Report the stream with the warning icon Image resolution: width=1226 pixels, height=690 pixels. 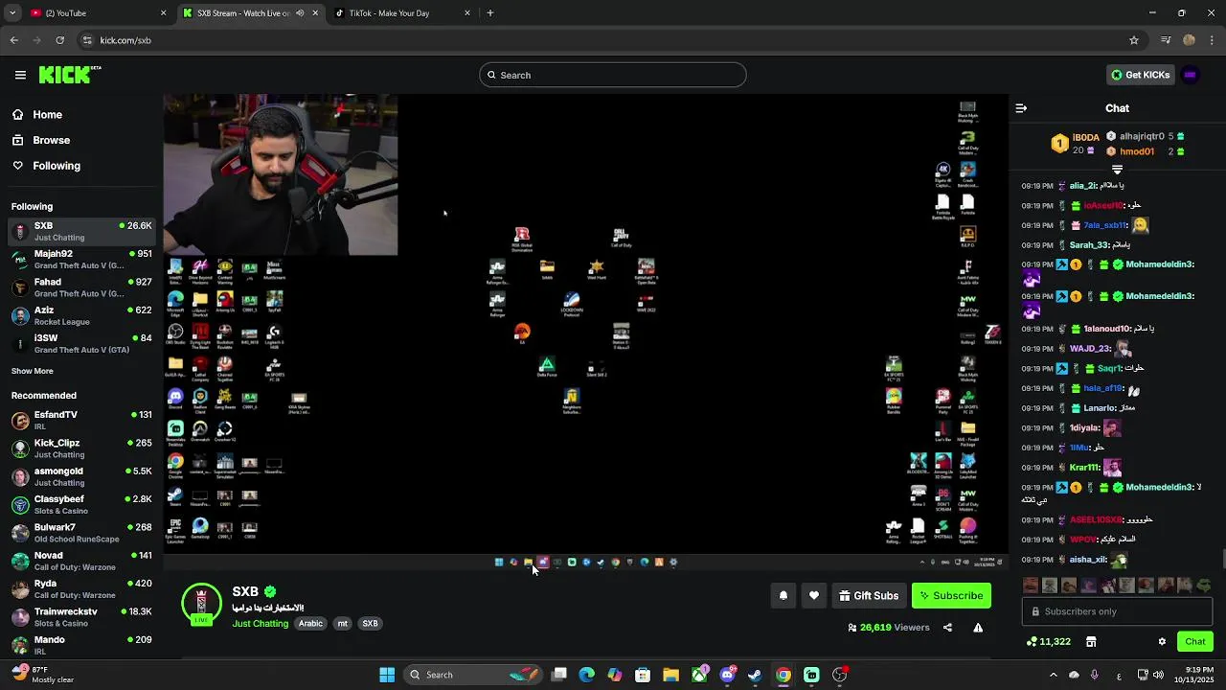point(978,628)
